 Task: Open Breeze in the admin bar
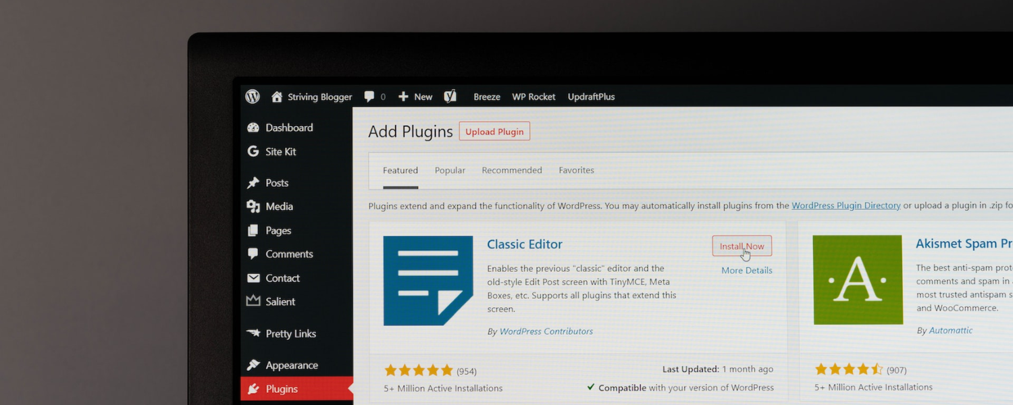coord(487,97)
